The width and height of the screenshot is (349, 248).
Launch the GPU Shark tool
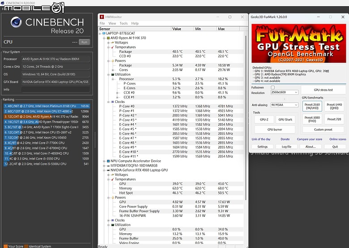pos(285,120)
